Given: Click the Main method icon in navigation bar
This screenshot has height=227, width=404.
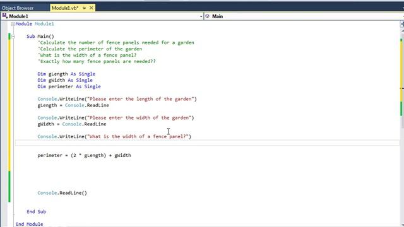Looking at the screenshot, I should point(208,16).
